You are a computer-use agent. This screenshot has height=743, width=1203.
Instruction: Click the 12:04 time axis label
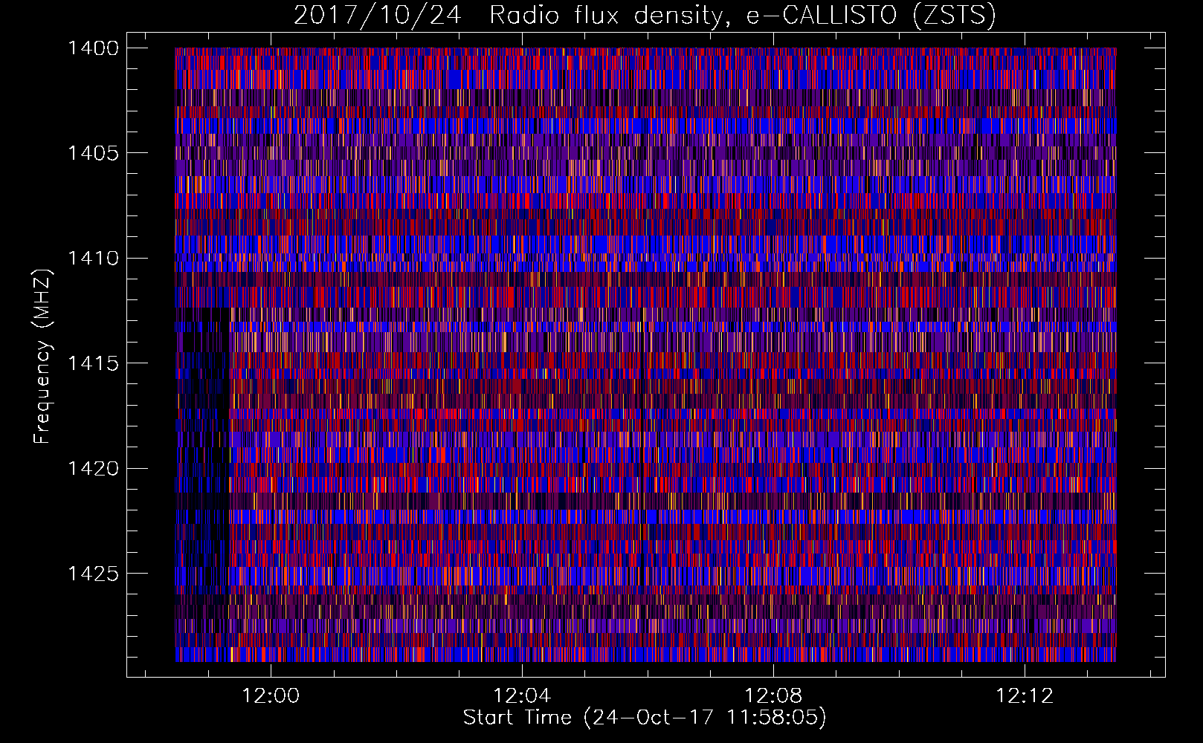(x=523, y=696)
